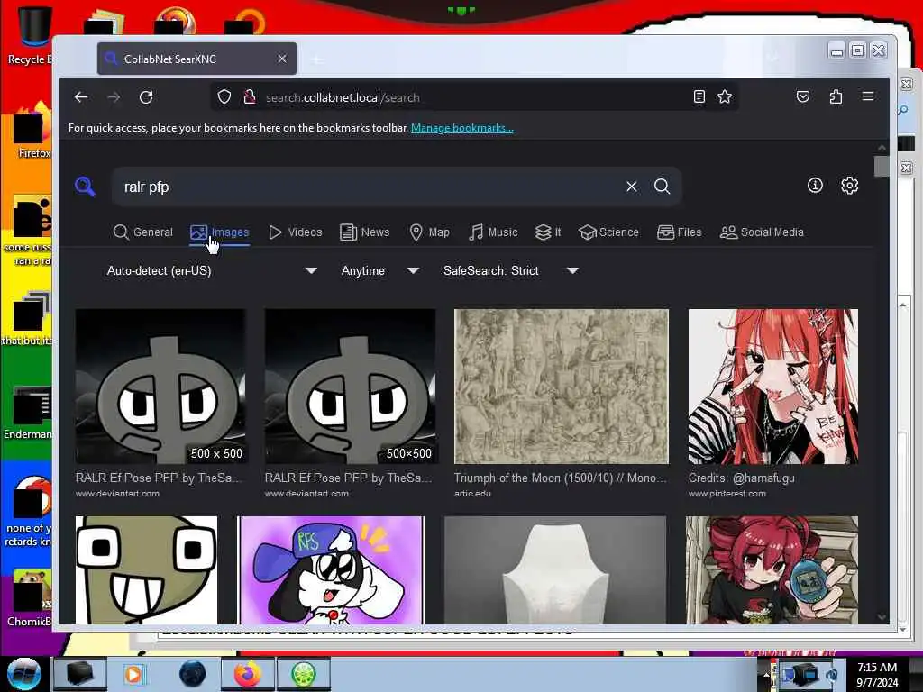The width and height of the screenshot is (923, 692).
Task: Reload the page with refresh icon
Action: tap(146, 97)
